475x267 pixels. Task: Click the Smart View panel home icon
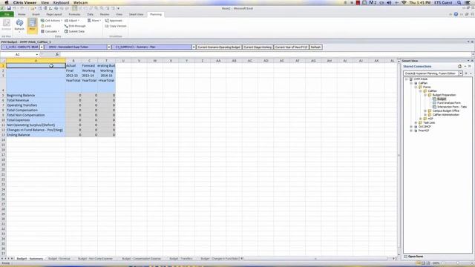click(459, 66)
